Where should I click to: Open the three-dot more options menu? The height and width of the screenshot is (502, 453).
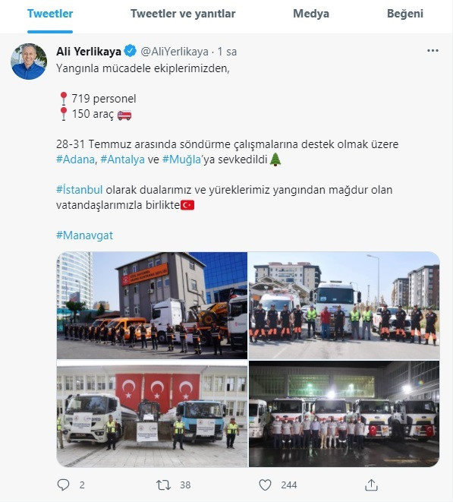pos(433,51)
